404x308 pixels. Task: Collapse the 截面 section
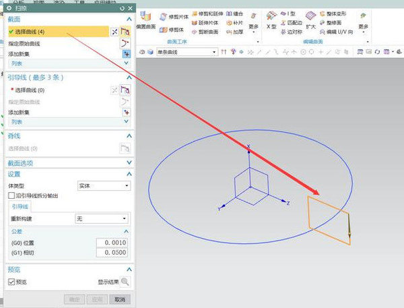[x=129, y=19]
